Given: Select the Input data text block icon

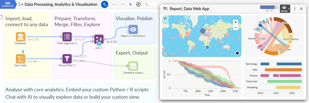Looking at the screenshot, I should (x=20, y=59).
